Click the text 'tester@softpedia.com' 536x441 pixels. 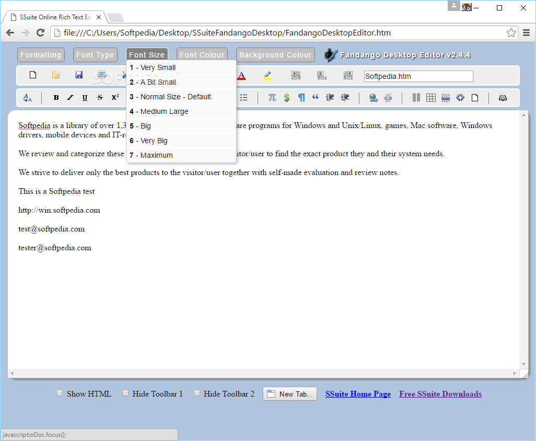(x=55, y=248)
